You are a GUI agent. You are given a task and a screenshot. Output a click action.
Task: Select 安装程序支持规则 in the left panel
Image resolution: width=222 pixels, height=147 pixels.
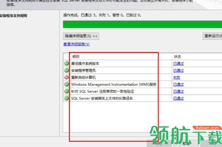pyautogui.click(x=13, y=16)
